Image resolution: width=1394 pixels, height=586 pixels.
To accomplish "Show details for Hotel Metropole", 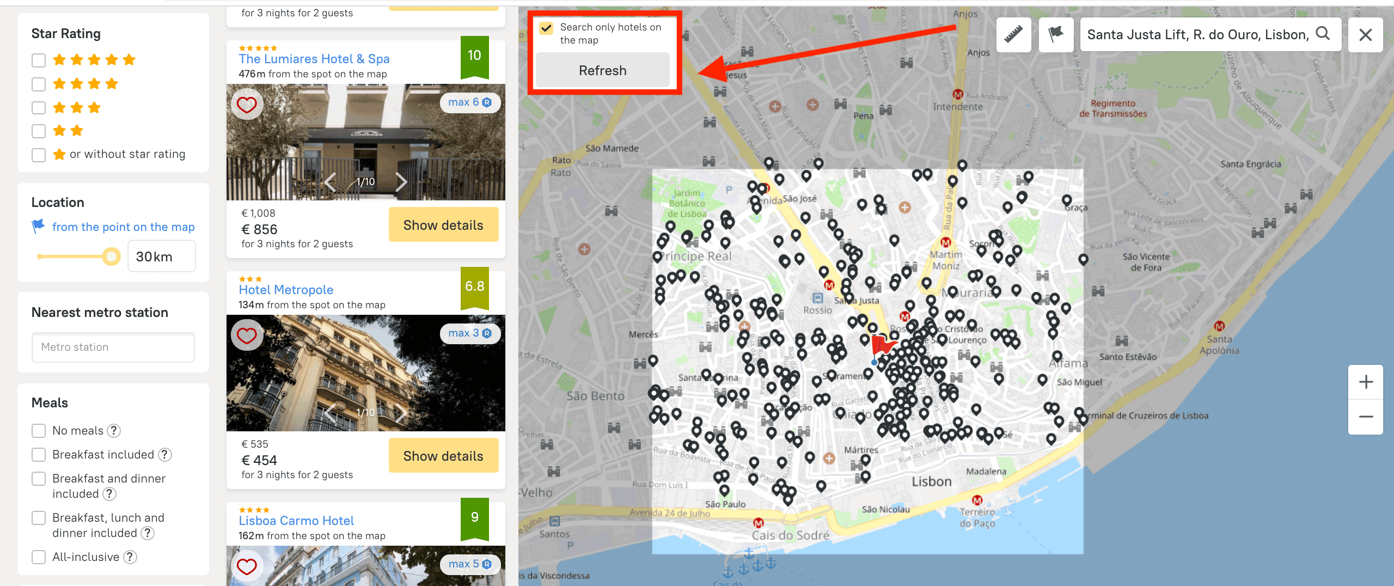I will click(x=443, y=456).
